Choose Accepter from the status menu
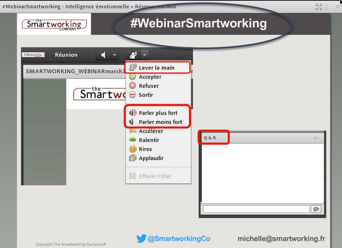 point(158,77)
